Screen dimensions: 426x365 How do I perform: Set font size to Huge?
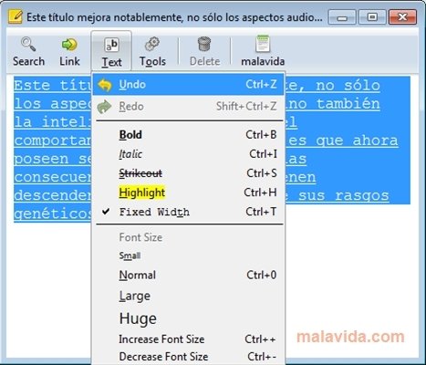(189, 318)
